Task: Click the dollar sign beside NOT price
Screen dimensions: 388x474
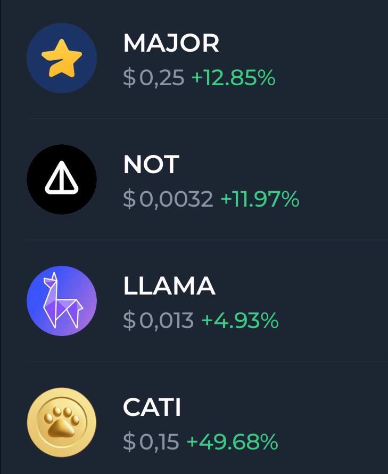Action: point(129,199)
